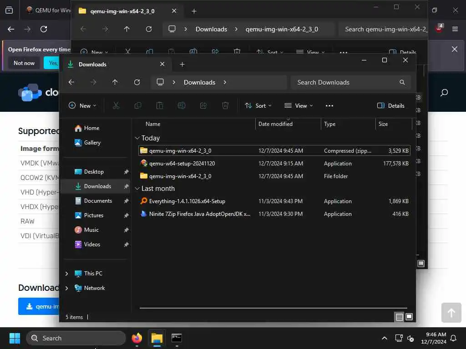Click the Share icon in Downloads toolbar

(x=203, y=105)
